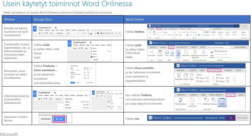Go to the Seuraava comment icon
Image resolution: width=251 pixels, height=136 pixels.
coord(214,100)
